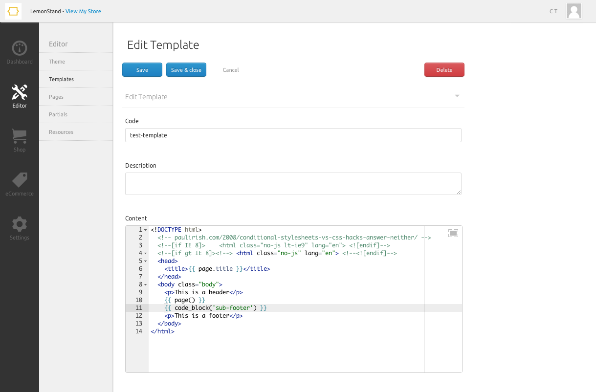The image size is (596, 392).
Task: Click line number 11 in gutter
Action: click(x=139, y=308)
